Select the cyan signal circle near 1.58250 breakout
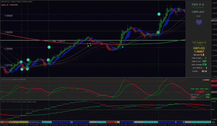 [158, 32]
